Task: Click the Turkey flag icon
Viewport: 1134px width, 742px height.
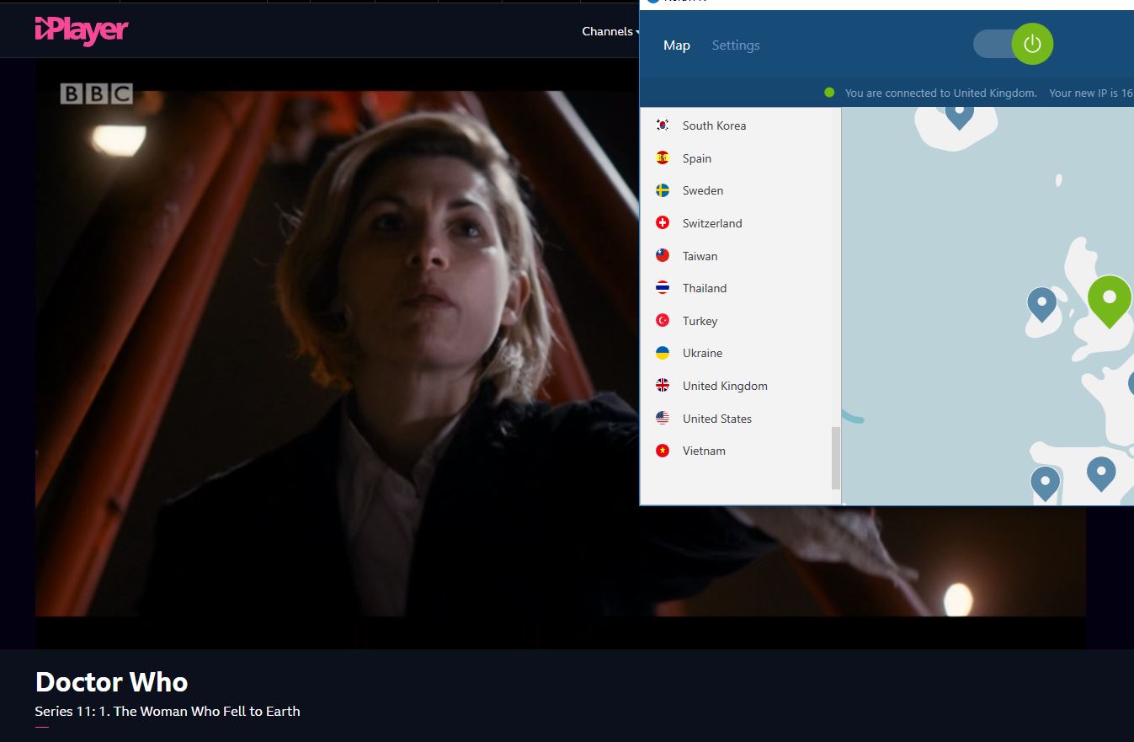Action: (663, 320)
